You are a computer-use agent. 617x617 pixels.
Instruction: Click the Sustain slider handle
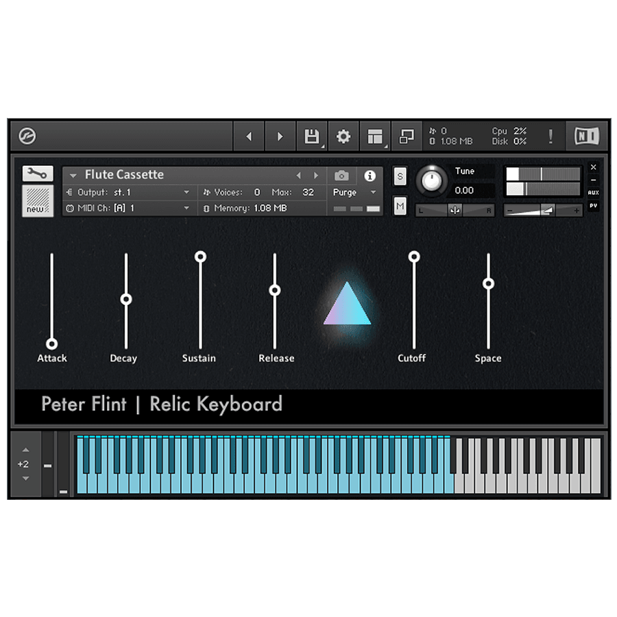point(200,256)
